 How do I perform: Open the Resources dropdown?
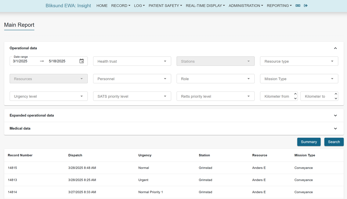point(49,79)
